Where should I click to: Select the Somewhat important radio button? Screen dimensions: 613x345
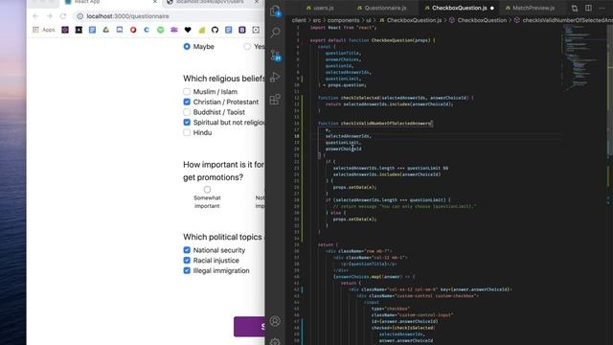pos(207,190)
